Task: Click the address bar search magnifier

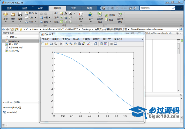Action: tap(181, 29)
